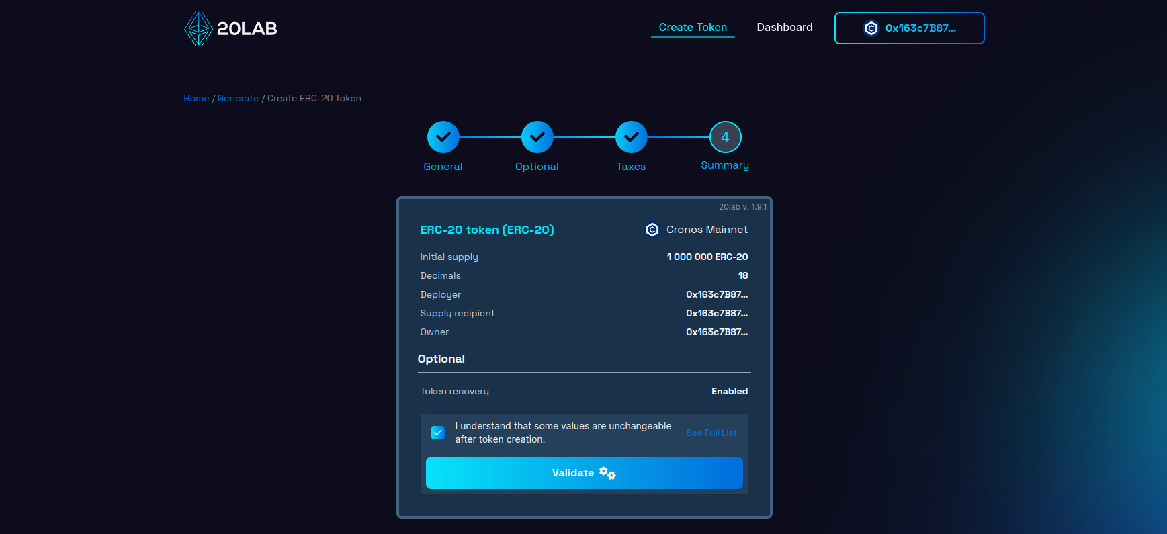Click the gears icon on Validate button
Image resolution: width=1167 pixels, height=534 pixels.
(607, 473)
